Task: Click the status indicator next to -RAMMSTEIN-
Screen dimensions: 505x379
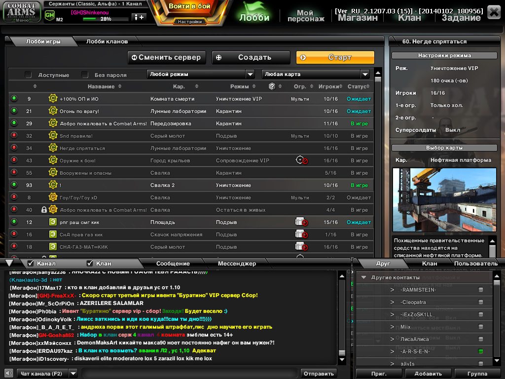Action: 480,290
